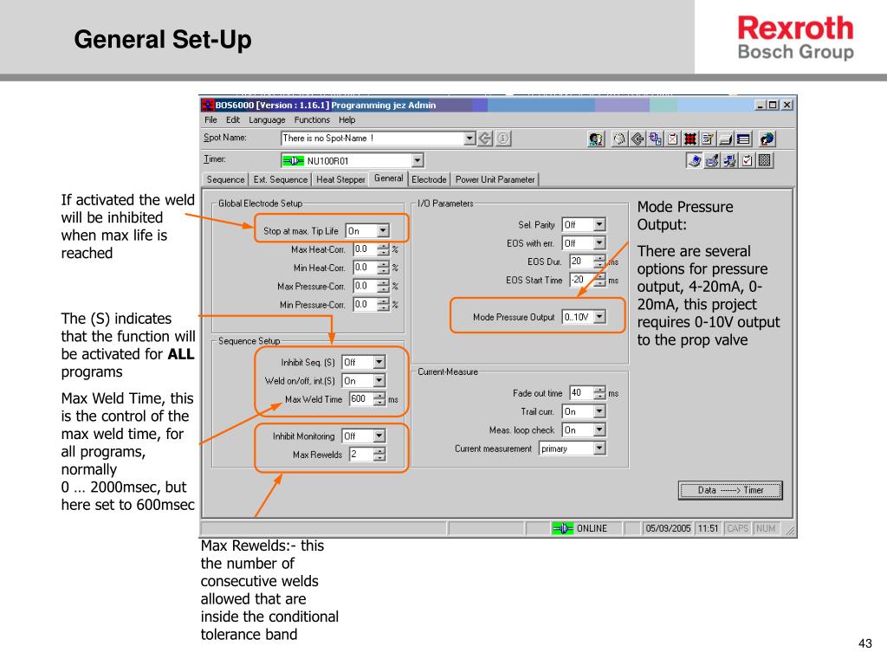
Task: Click the red grid toolbar icon
Action: click(x=690, y=139)
